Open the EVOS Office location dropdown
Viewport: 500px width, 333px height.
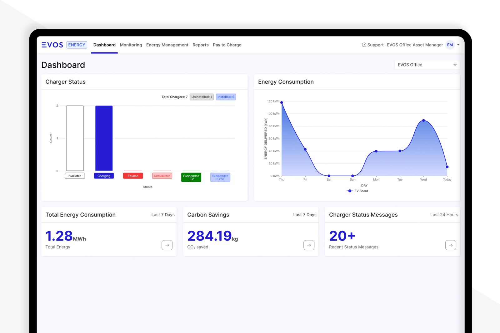point(427,65)
